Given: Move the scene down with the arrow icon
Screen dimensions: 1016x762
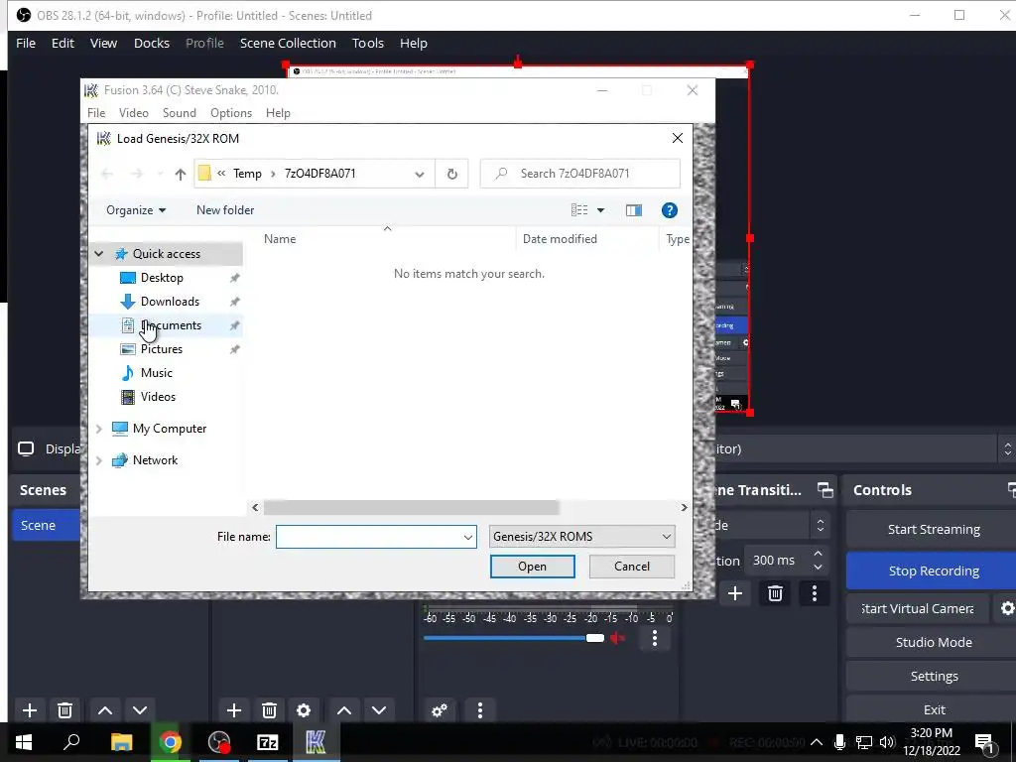Looking at the screenshot, I should point(140,710).
